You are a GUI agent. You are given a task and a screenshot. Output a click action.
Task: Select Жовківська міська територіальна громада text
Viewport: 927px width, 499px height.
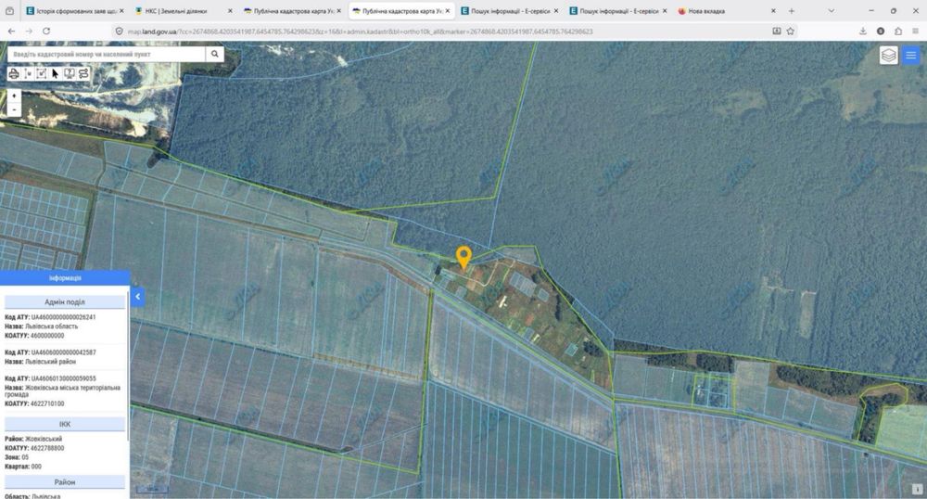pos(63,390)
